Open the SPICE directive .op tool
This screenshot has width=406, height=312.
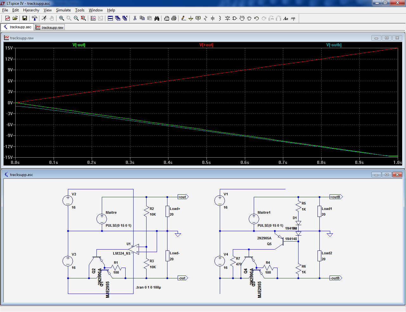(293, 18)
